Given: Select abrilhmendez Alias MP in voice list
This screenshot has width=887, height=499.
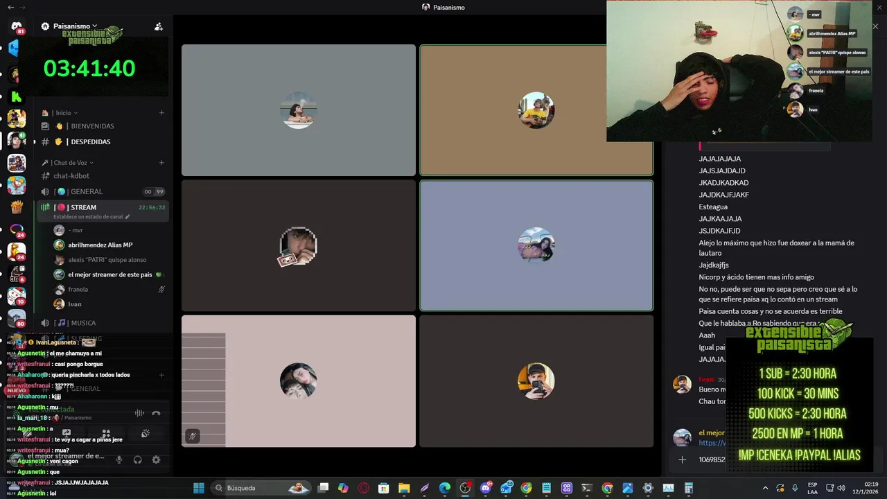Looking at the screenshot, I should click(109, 245).
